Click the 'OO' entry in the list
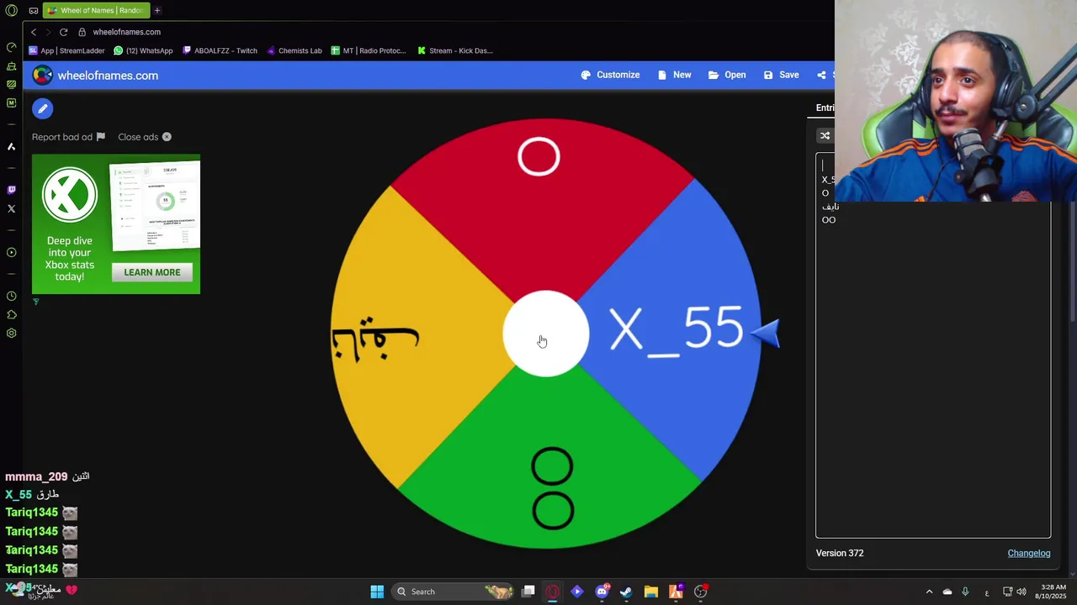The width and height of the screenshot is (1077, 605). pos(829,220)
